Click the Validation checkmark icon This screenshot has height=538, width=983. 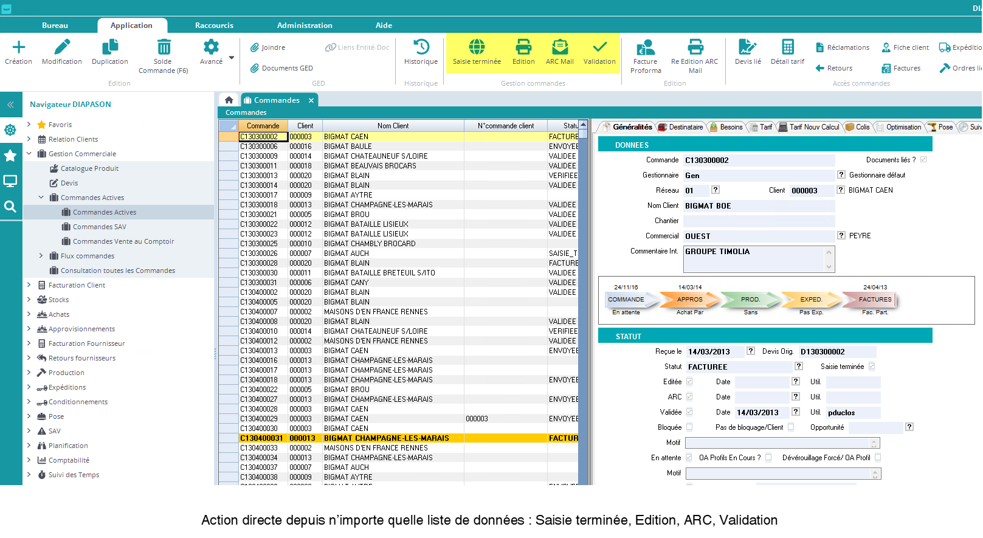coord(599,47)
